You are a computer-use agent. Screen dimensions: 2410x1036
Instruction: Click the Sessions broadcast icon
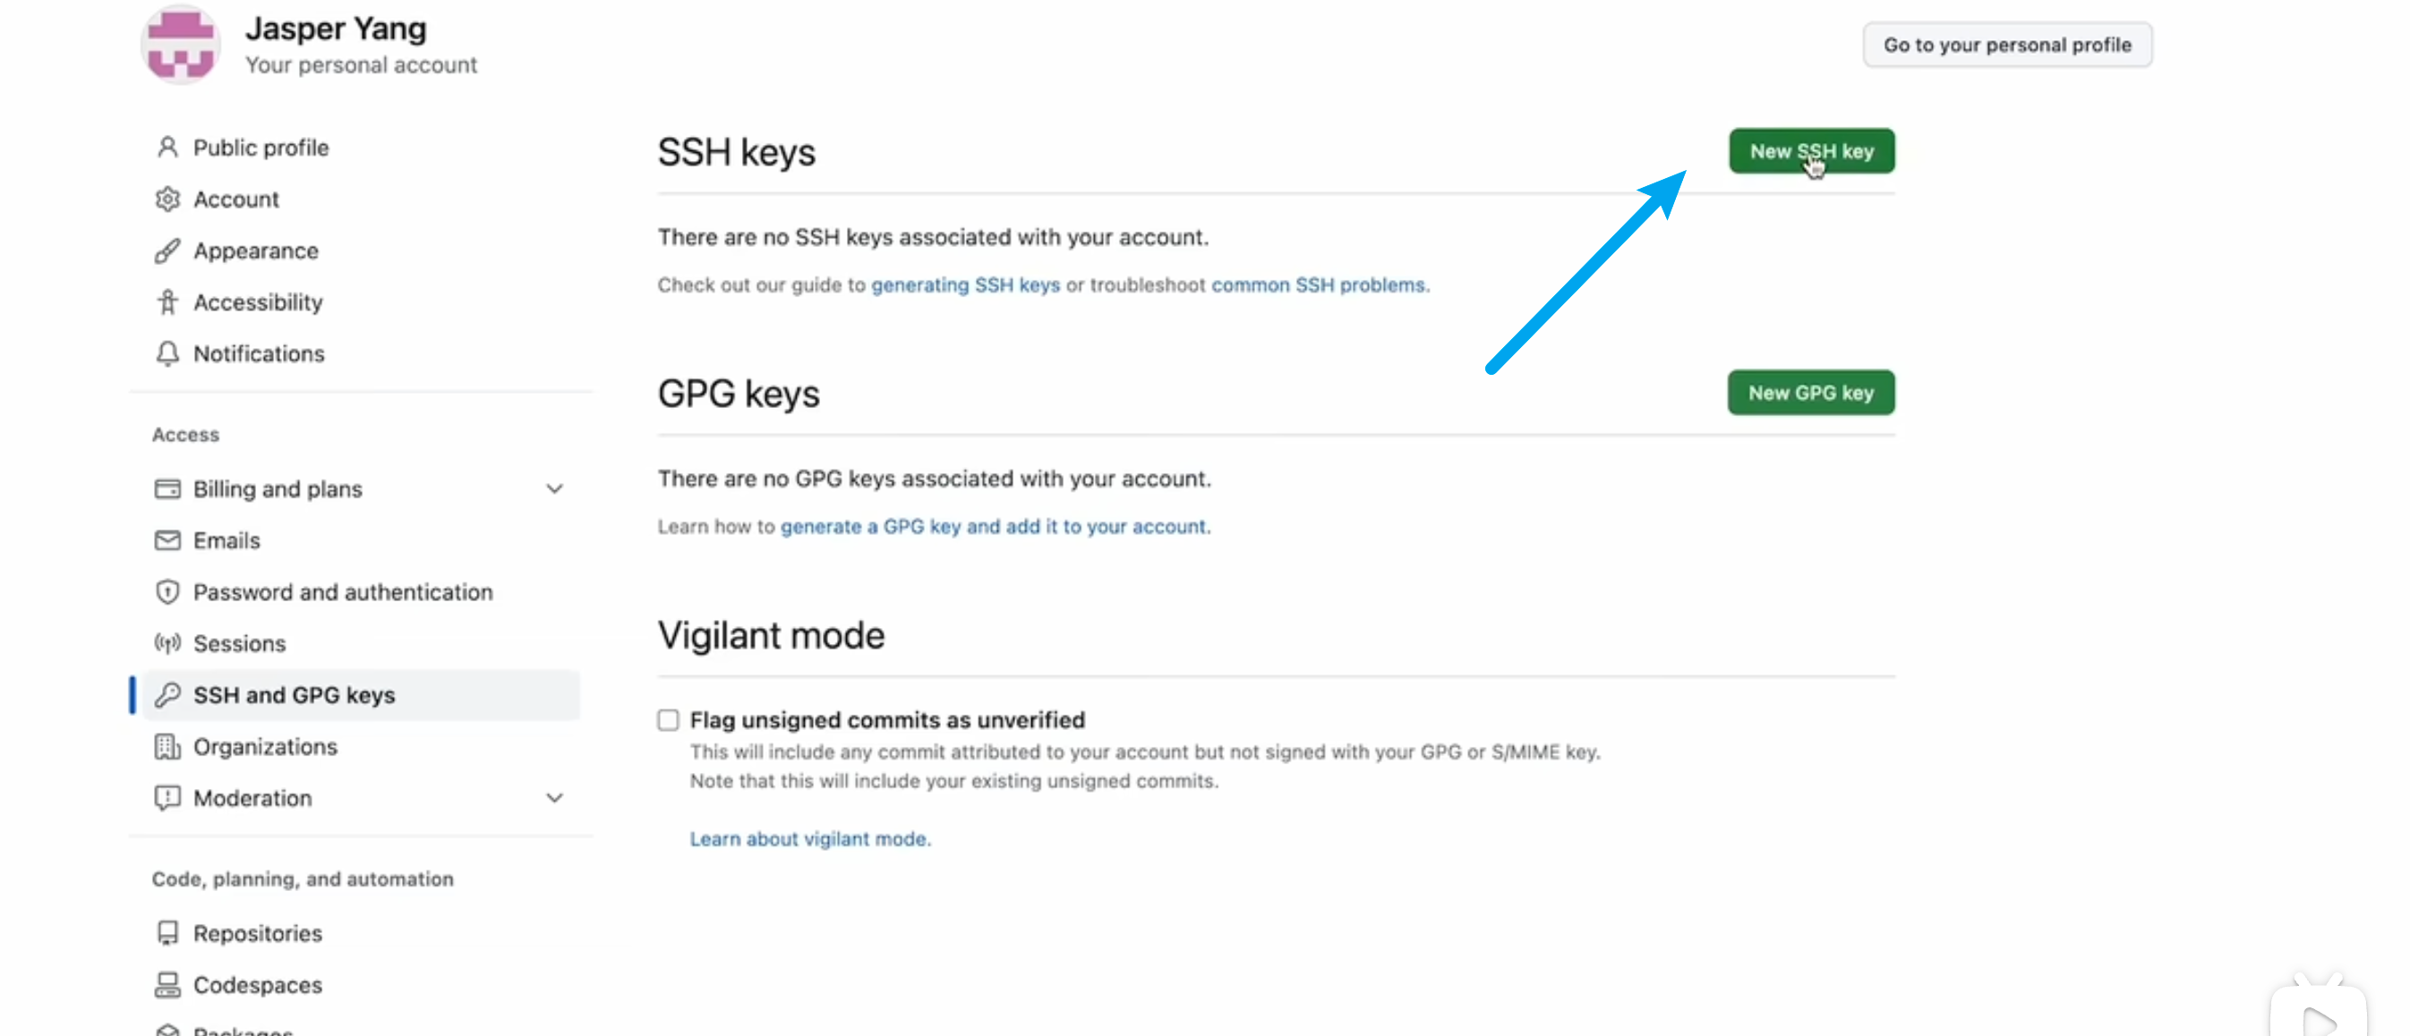167,643
